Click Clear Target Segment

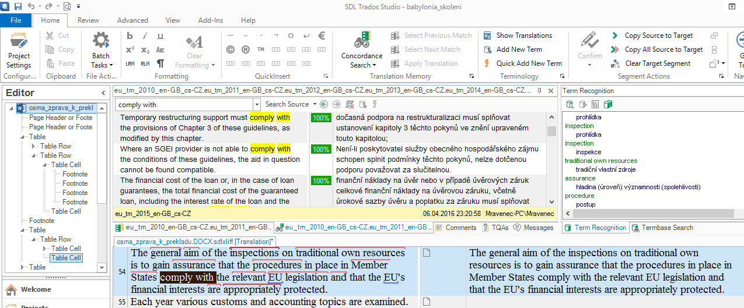(650, 63)
